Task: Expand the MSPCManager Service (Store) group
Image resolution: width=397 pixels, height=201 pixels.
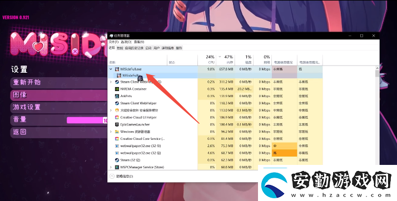Action: click(x=111, y=167)
